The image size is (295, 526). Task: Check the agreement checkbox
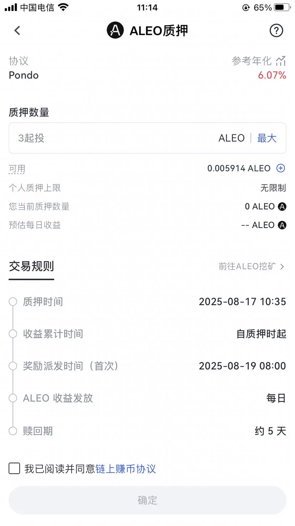pyautogui.click(x=14, y=468)
